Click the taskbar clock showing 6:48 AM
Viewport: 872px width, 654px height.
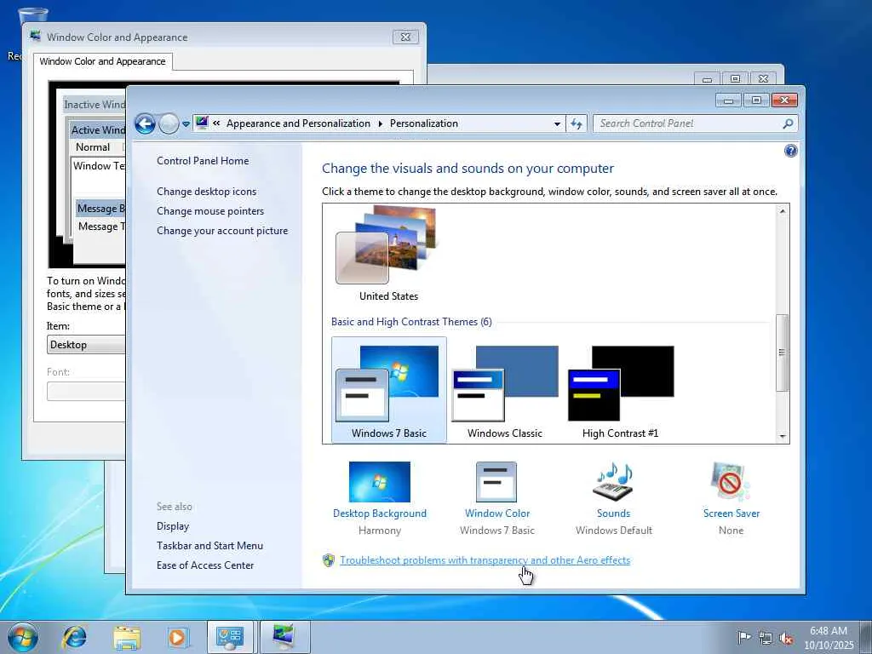click(x=828, y=638)
